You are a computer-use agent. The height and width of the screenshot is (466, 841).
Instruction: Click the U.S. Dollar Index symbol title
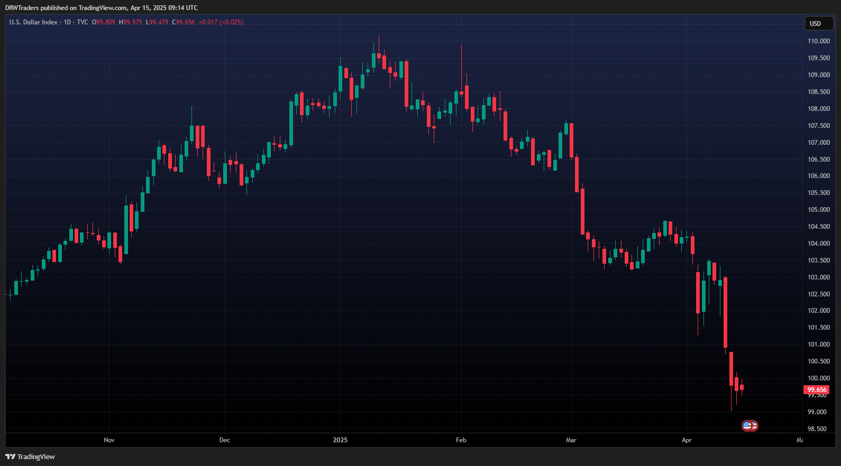pyautogui.click(x=33, y=22)
